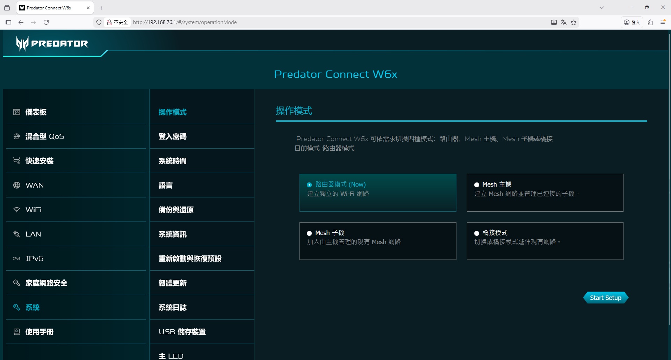
Task: Open the home network security icon
Action: tap(17, 283)
